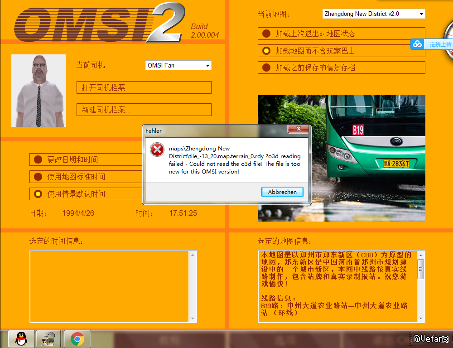This screenshot has width=453, height=348.
Task: Click 新建司机档案... button
Action: (x=144, y=110)
